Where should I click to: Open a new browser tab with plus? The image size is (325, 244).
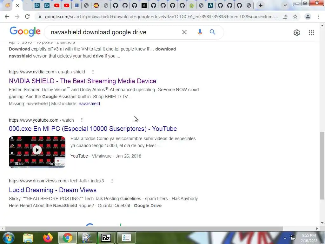261,6
